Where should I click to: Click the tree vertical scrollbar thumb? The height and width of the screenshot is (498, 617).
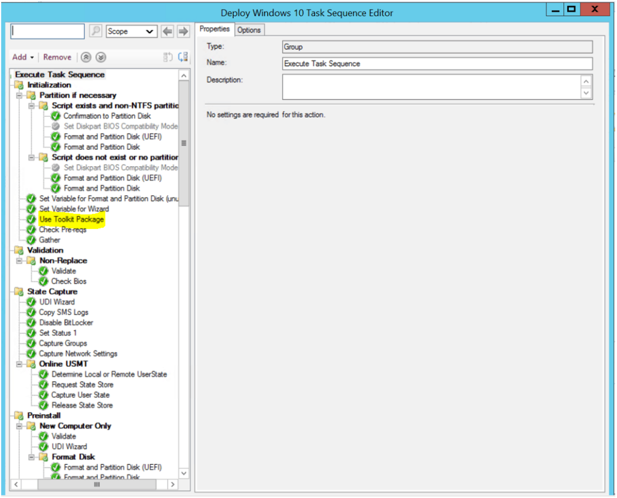pyautogui.click(x=184, y=143)
